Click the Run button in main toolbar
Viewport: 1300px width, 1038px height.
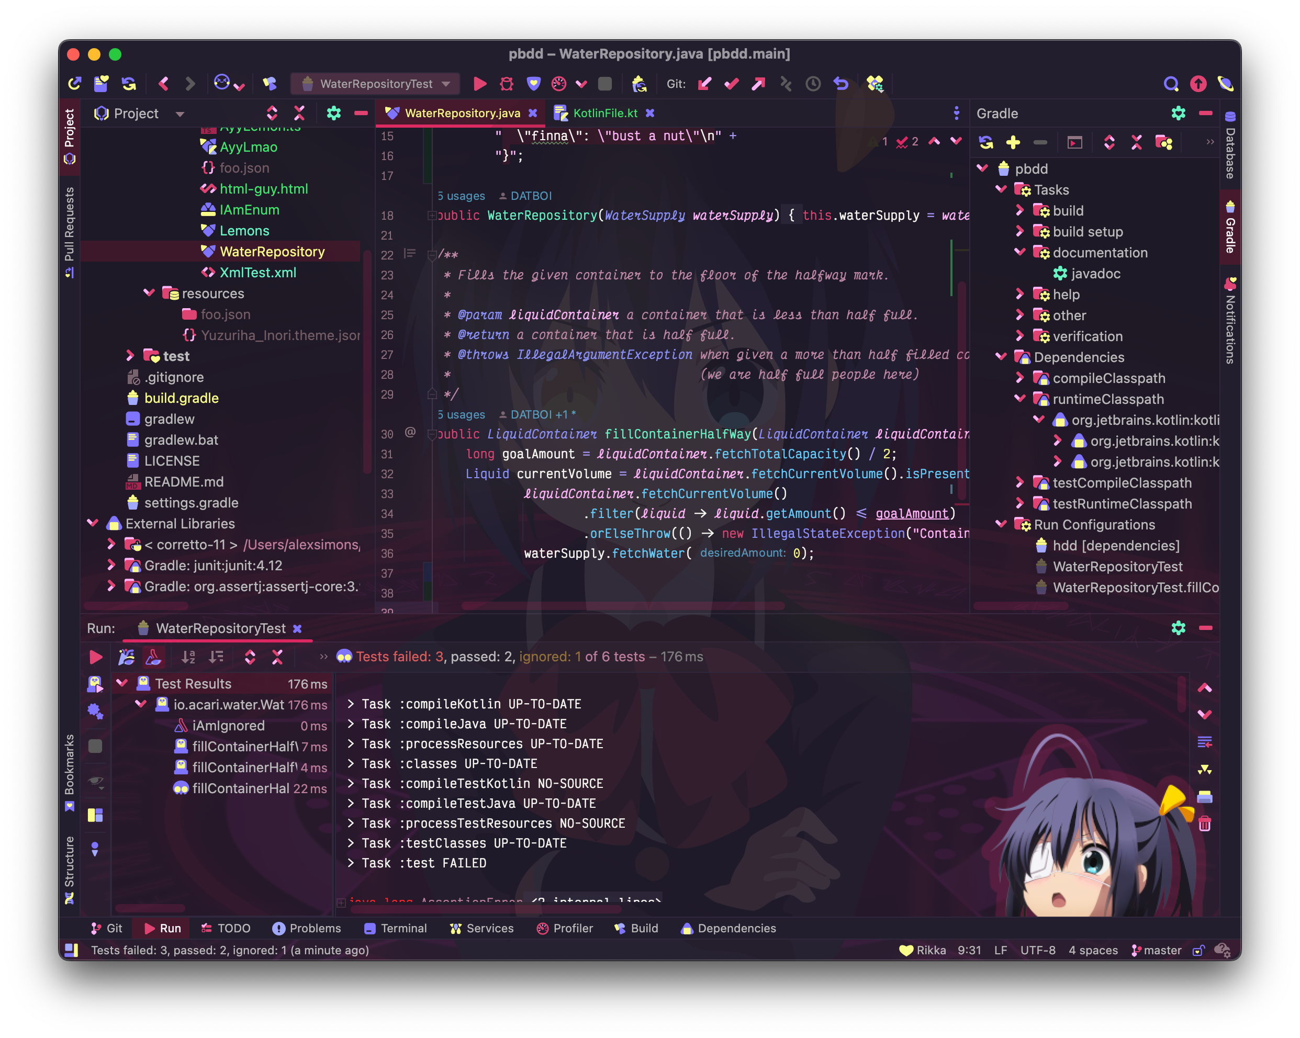coord(480,84)
